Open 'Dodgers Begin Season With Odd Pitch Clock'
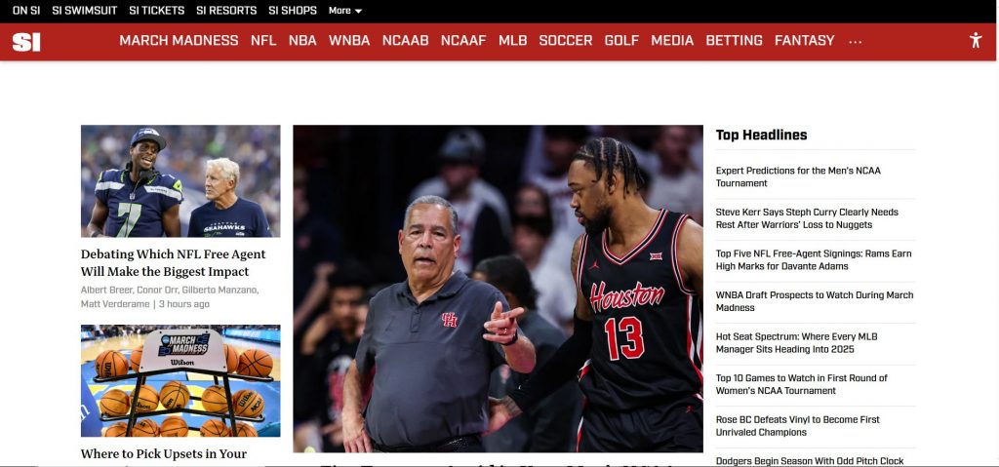 (x=809, y=460)
